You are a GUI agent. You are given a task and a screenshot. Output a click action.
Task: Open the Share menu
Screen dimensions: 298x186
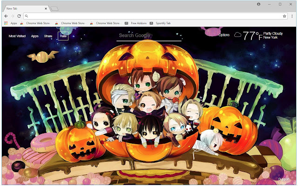click(x=48, y=36)
